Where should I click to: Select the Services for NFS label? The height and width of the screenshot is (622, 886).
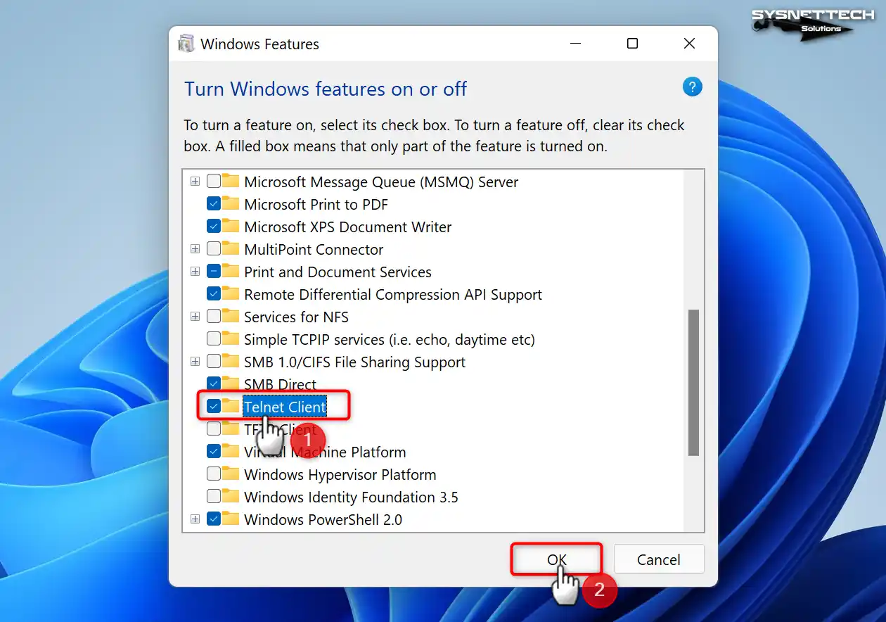coord(296,317)
